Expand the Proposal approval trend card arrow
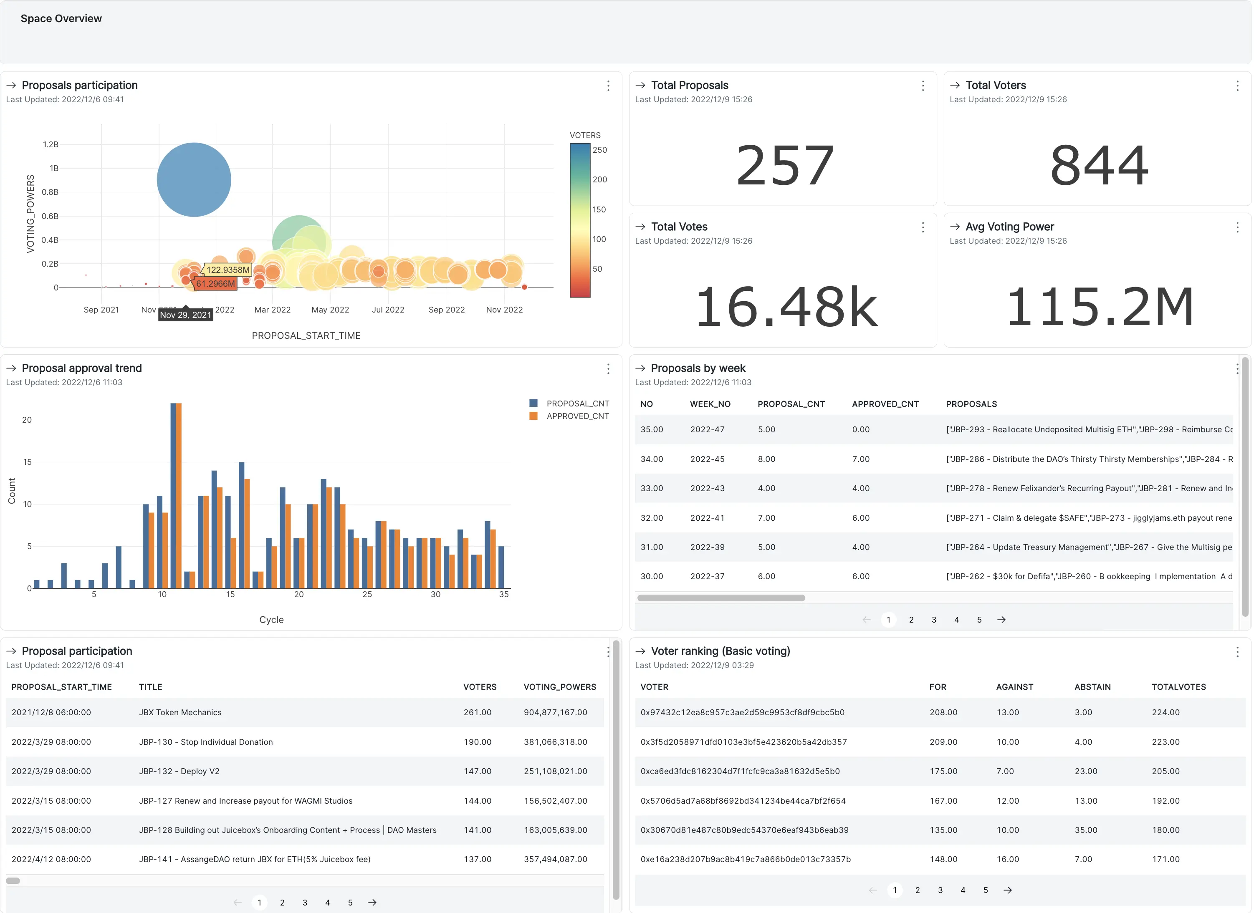 [x=11, y=368]
